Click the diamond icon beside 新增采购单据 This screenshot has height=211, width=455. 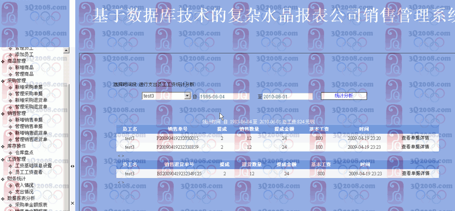pos(11,87)
